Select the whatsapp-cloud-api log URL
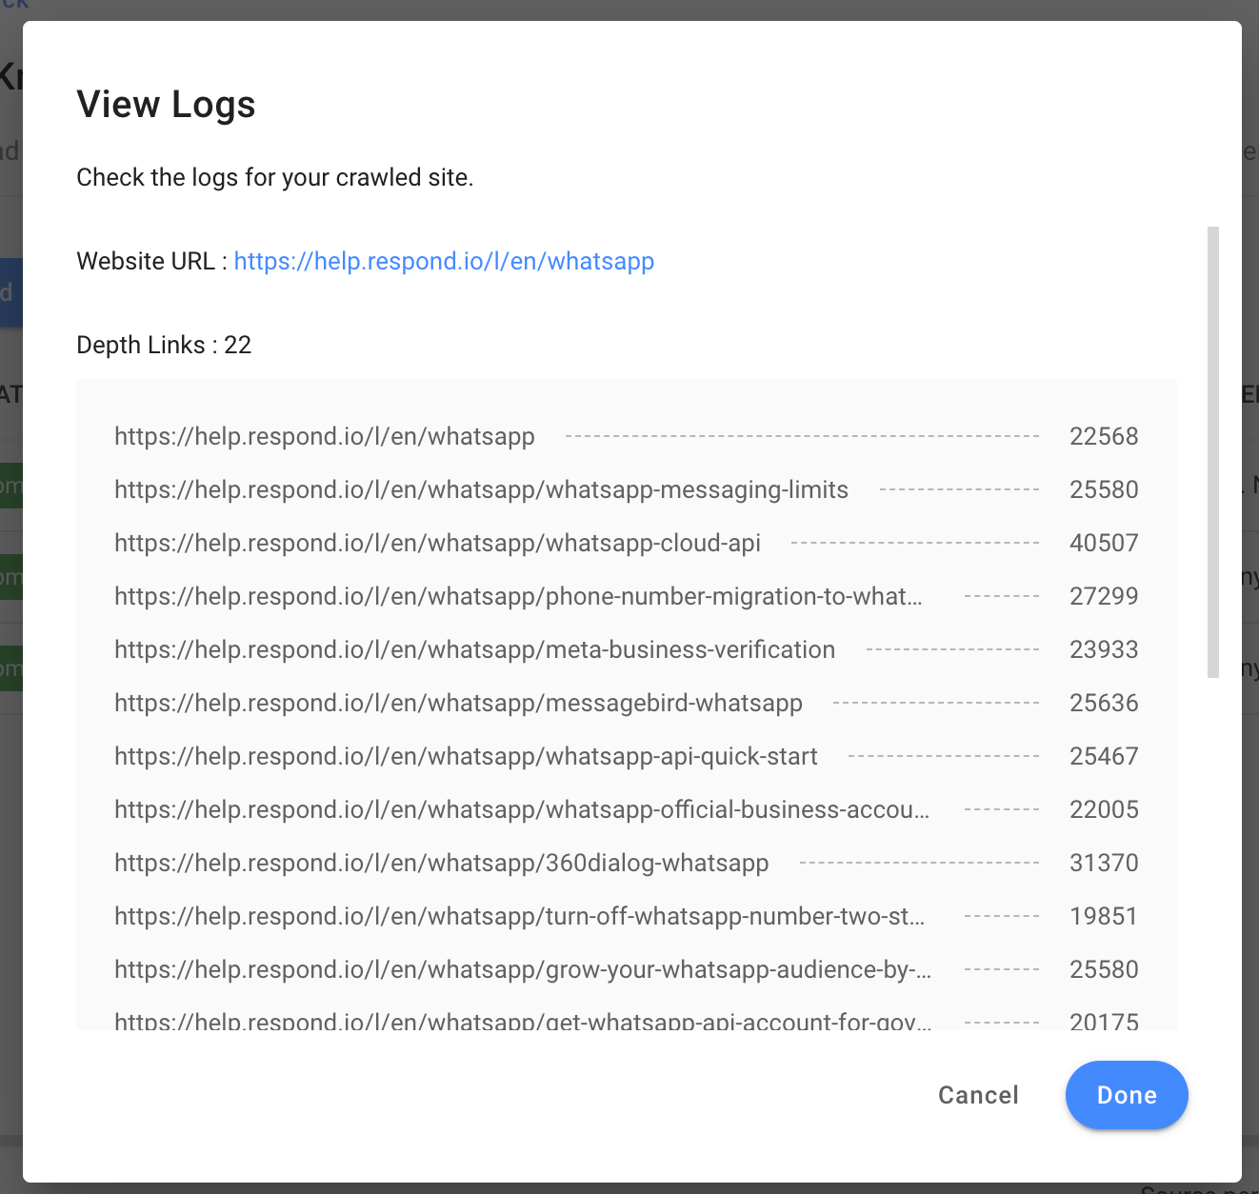This screenshot has height=1194, width=1259. tap(437, 543)
